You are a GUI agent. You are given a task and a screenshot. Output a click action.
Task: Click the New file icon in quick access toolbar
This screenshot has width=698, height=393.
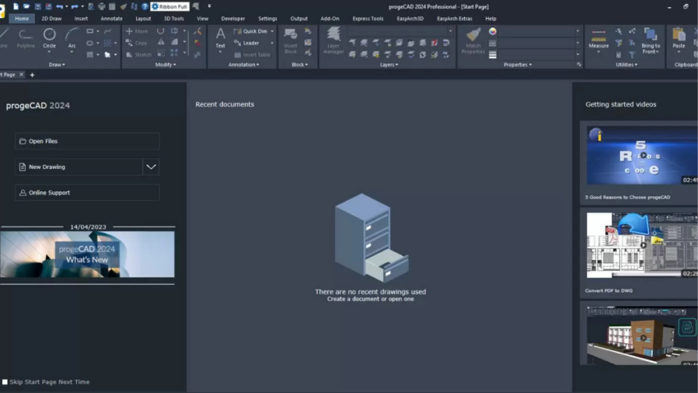coord(15,6)
